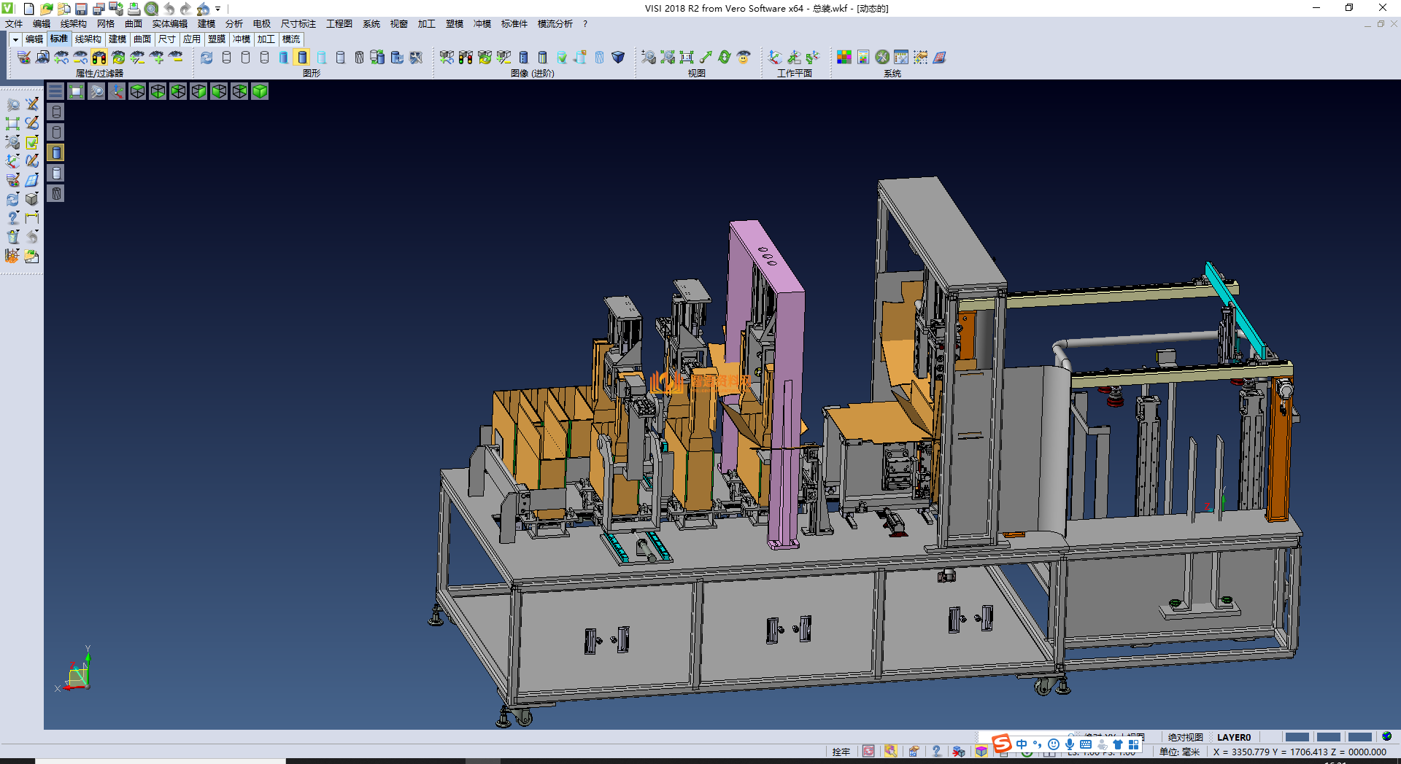The width and height of the screenshot is (1401, 764).
Task: Open the ribbon tabs dropdown arrow left of 编辑
Action: 15,39
